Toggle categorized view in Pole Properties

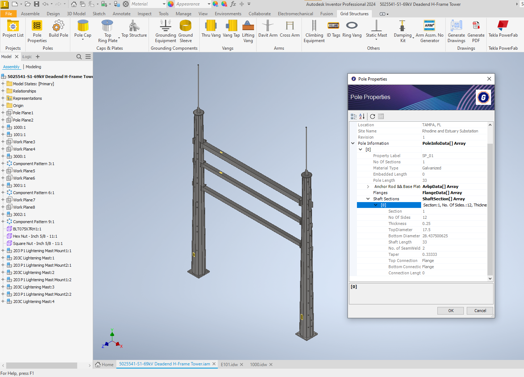point(354,116)
